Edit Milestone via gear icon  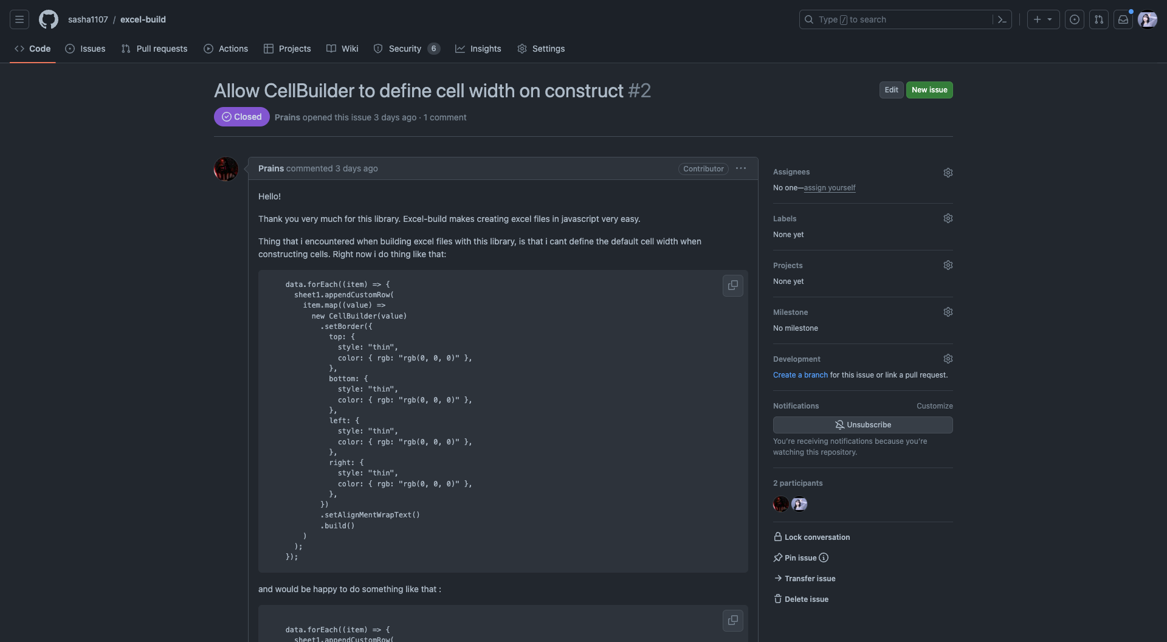948,312
